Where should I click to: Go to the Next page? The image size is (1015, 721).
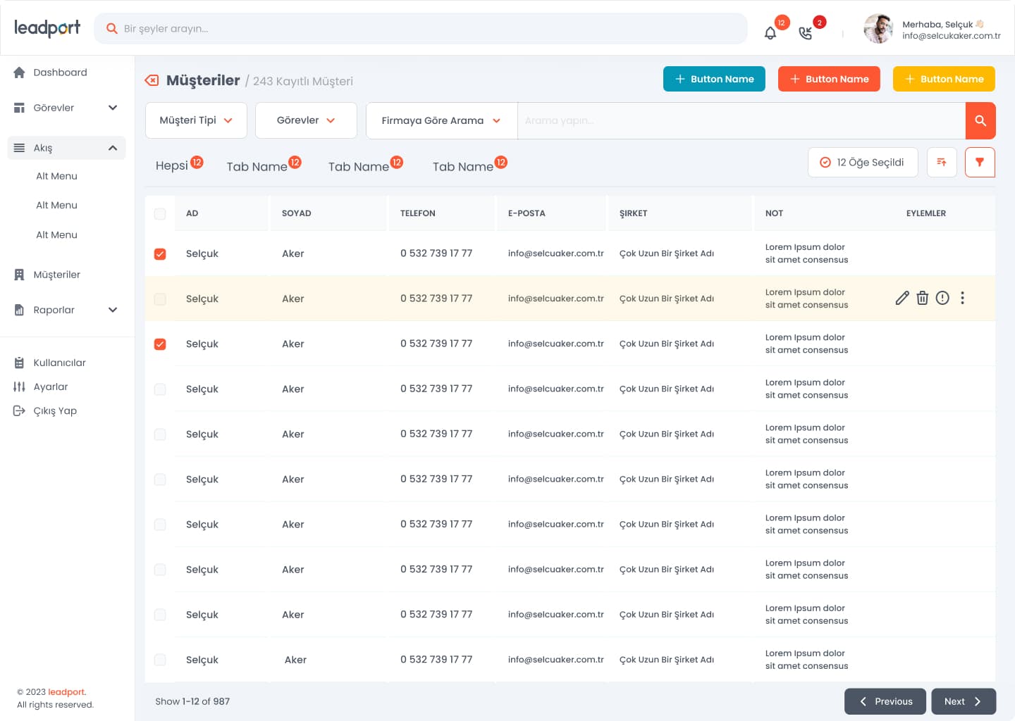click(x=964, y=701)
